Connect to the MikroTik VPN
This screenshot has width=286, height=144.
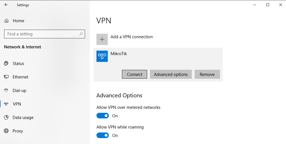click(x=135, y=75)
